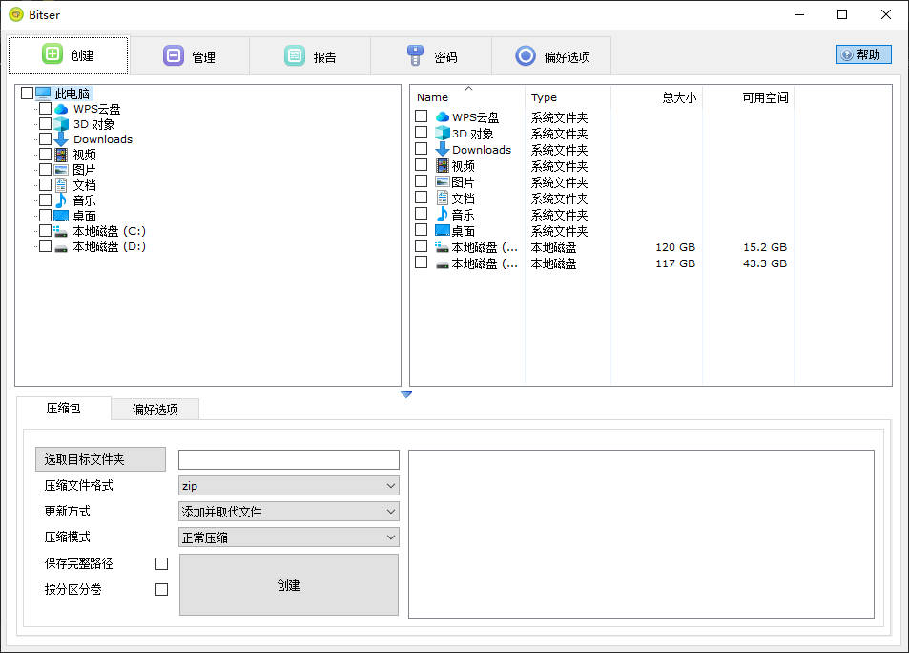Click the 选取目标文件夹 button

point(100,460)
